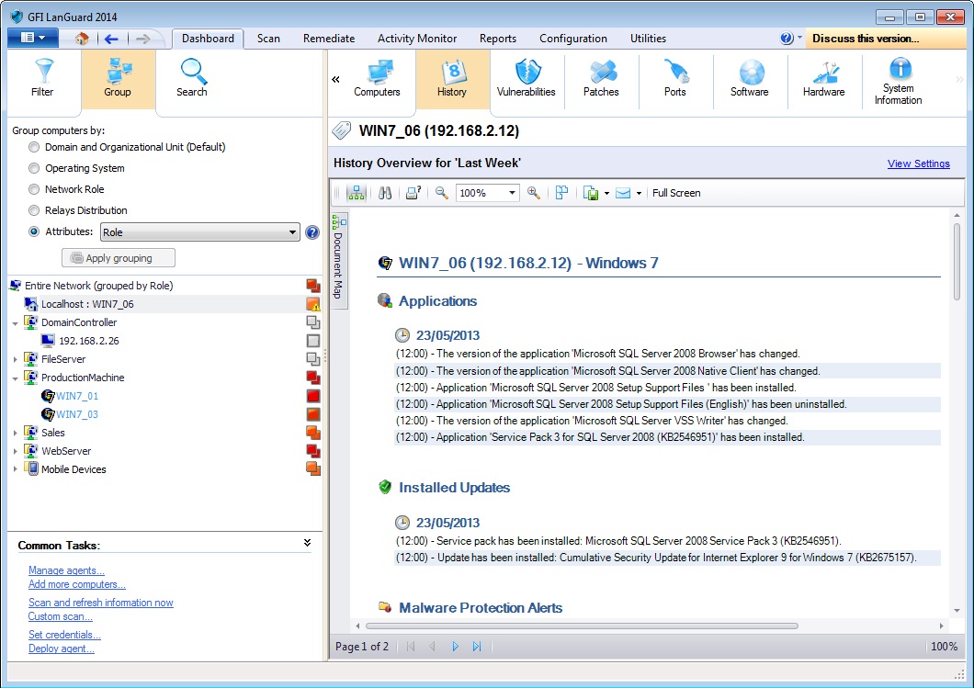
Task: Collapse the ProductionMachine tree node
Action: pyautogui.click(x=15, y=378)
